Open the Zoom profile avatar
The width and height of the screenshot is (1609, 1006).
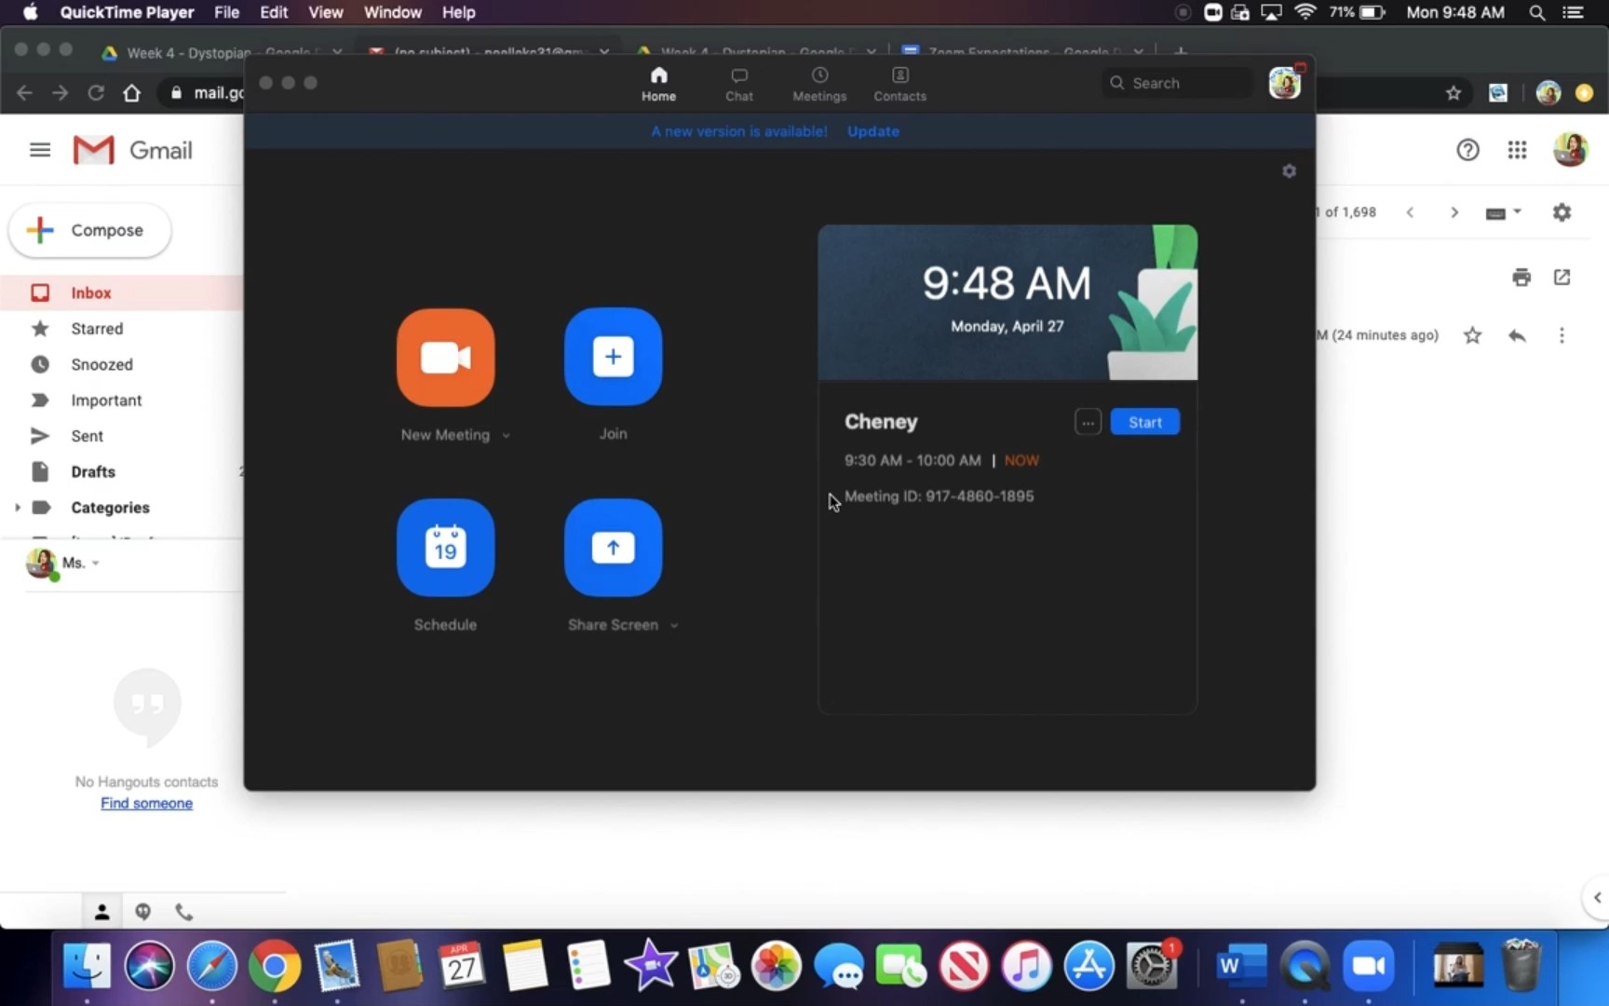1284,84
